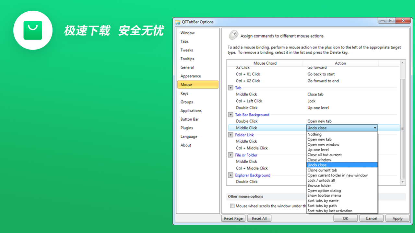Click the OK button
The image size is (415, 233).
345,218
